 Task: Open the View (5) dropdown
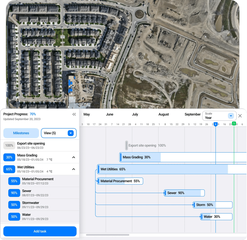[x=59, y=133]
